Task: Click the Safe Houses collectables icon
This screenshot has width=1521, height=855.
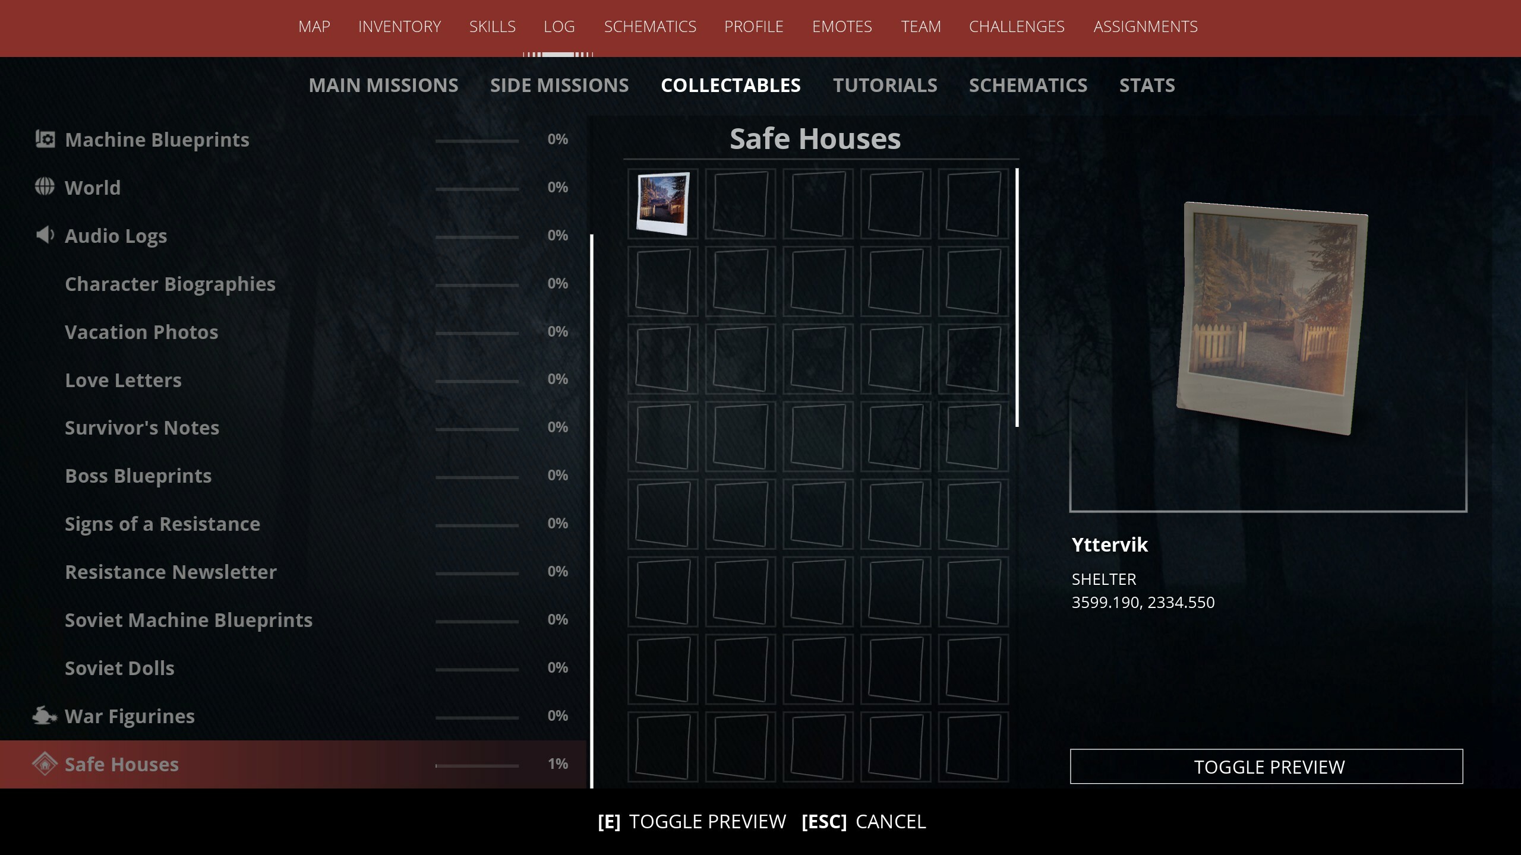Action: click(44, 762)
